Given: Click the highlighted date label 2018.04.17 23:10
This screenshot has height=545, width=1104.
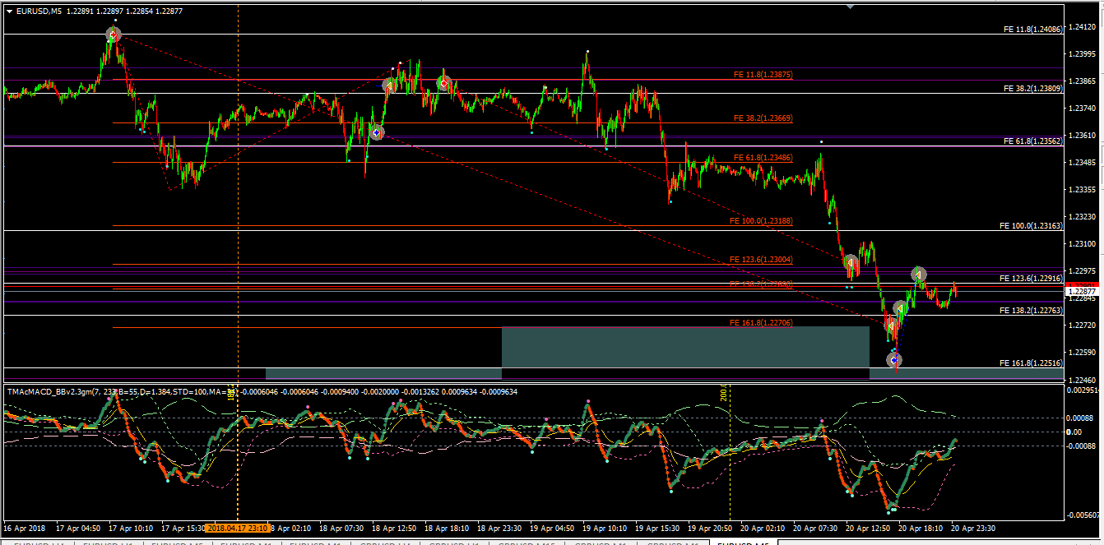Looking at the screenshot, I should [x=237, y=528].
